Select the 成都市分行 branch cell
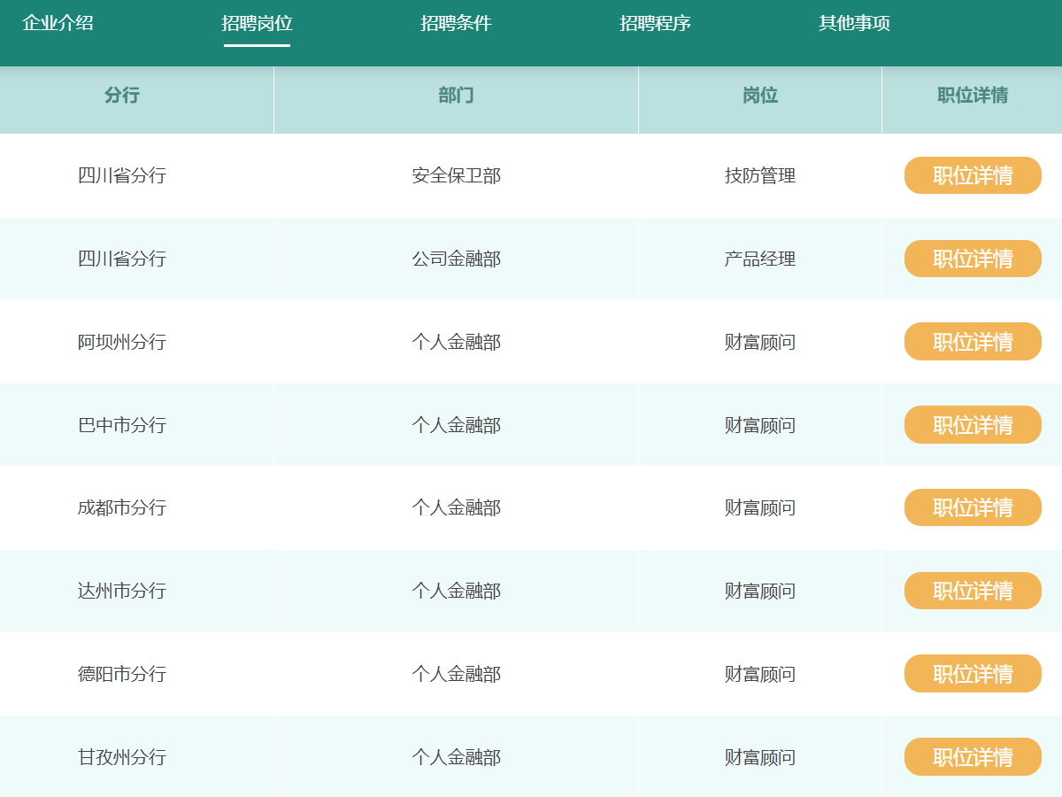 pyautogui.click(x=122, y=507)
